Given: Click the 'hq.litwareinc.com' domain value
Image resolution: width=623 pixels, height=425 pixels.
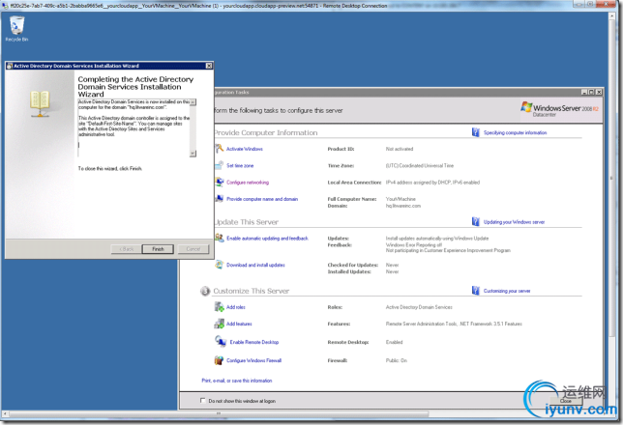Looking at the screenshot, I should point(402,206).
